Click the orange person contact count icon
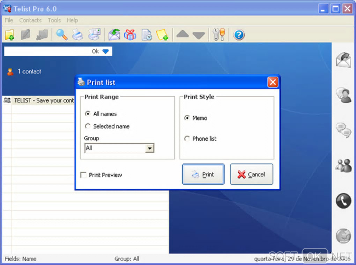Image resolution: width=356 pixels, height=265 pixels. (10, 72)
